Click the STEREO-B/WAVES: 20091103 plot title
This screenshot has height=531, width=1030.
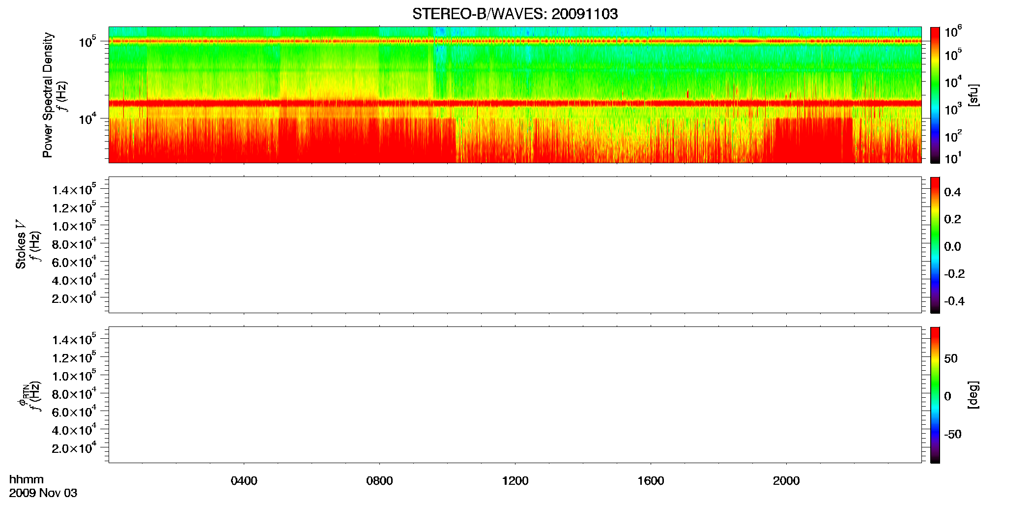(515, 14)
